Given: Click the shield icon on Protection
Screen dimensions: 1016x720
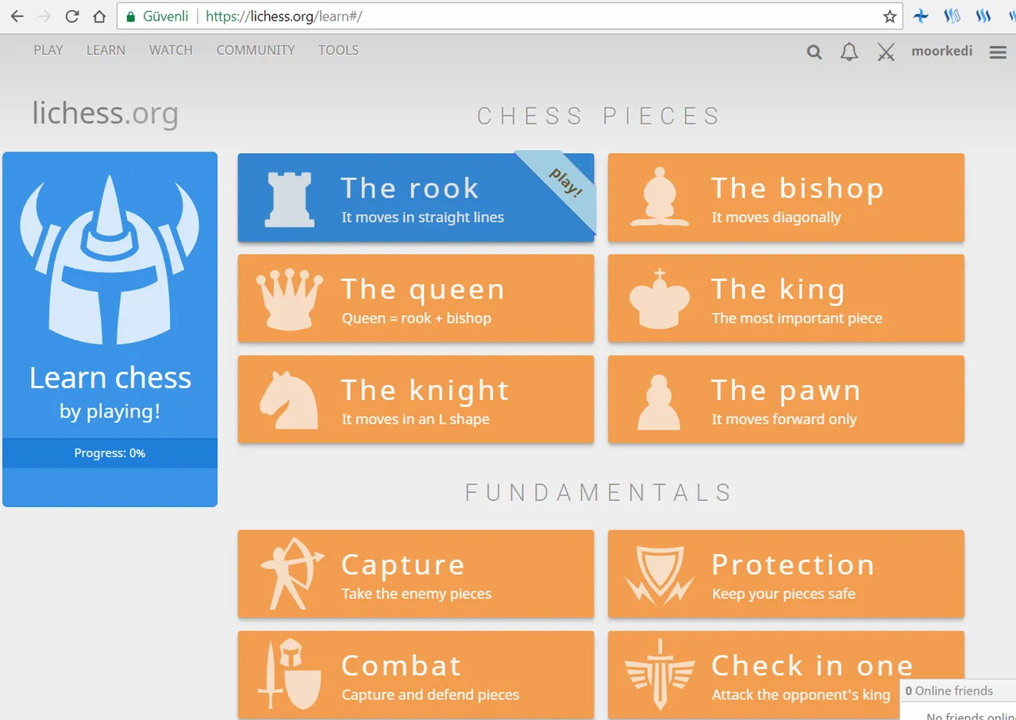Looking at the screenshot, I should pos(660,575).
